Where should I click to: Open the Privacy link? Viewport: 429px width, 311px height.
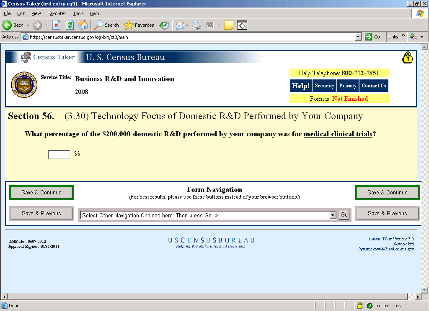(x=347, y=86)
